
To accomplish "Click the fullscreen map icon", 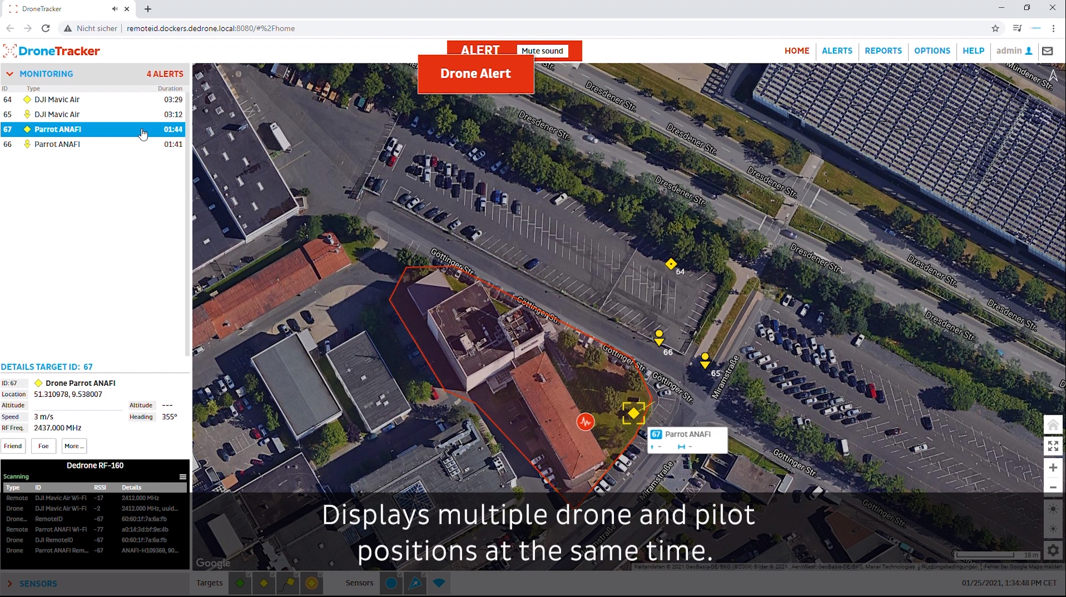I will coord(1053,446).
